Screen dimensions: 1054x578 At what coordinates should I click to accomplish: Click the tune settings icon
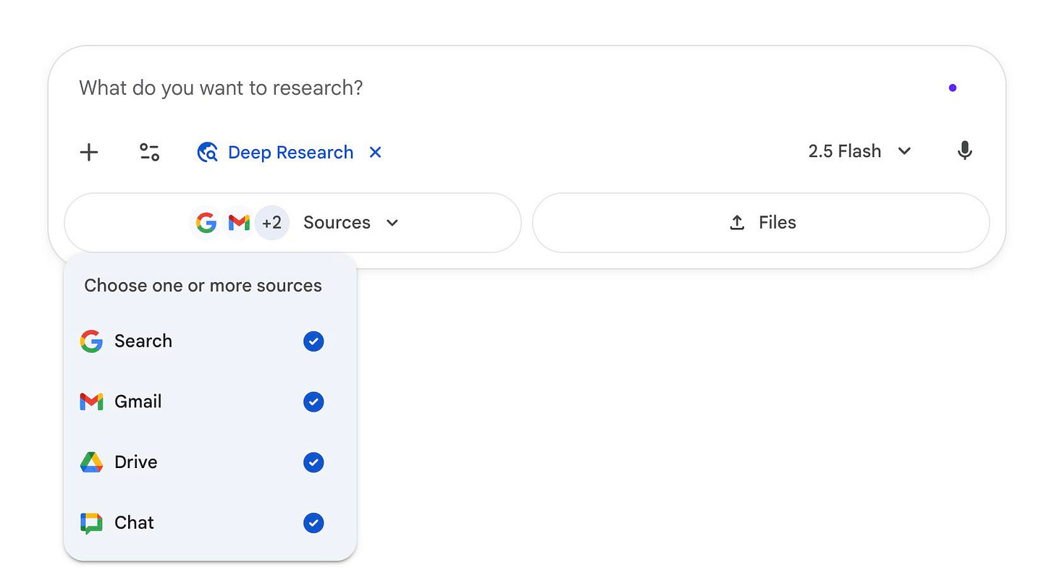click(x=149, y=152)
